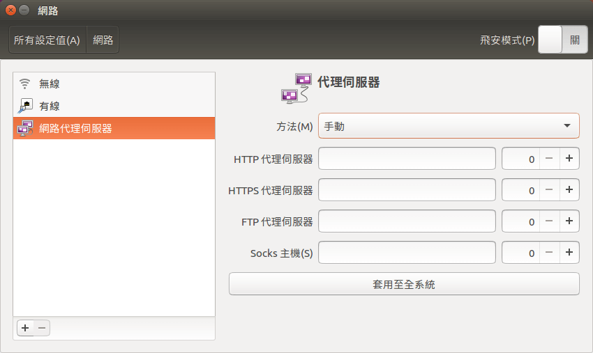
Task: Decrease Socks host port with minus
Action: pyautogui.click(x=549, y=253)
